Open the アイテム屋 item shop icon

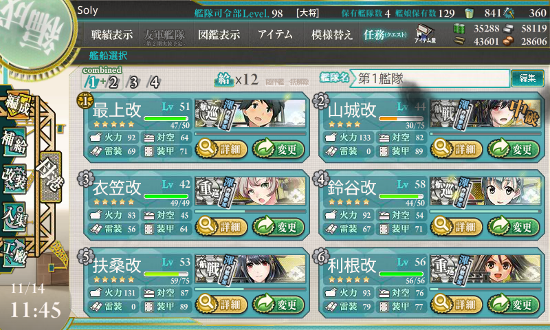click(x=425, y=34)
